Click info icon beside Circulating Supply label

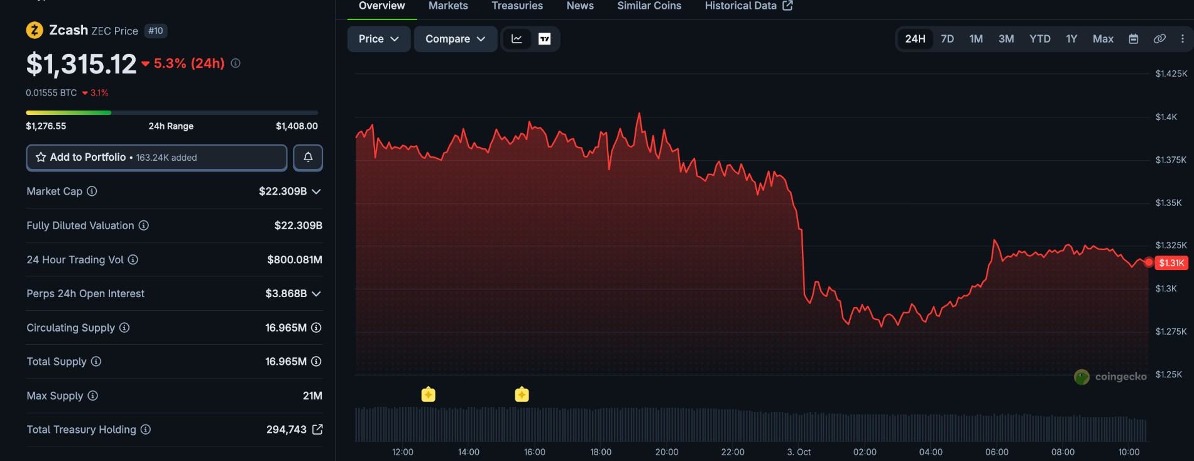[124, 327]
